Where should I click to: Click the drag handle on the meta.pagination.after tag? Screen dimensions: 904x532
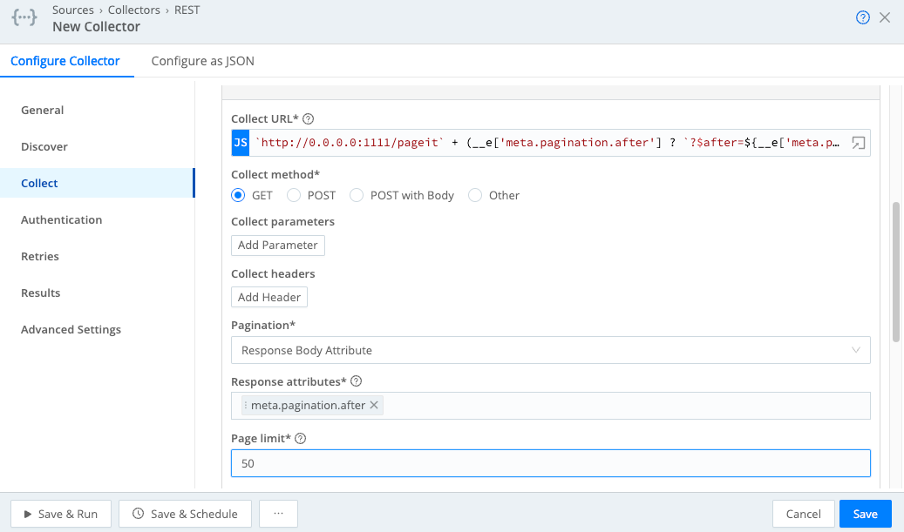pyautogui.click(x=247, y=405)
